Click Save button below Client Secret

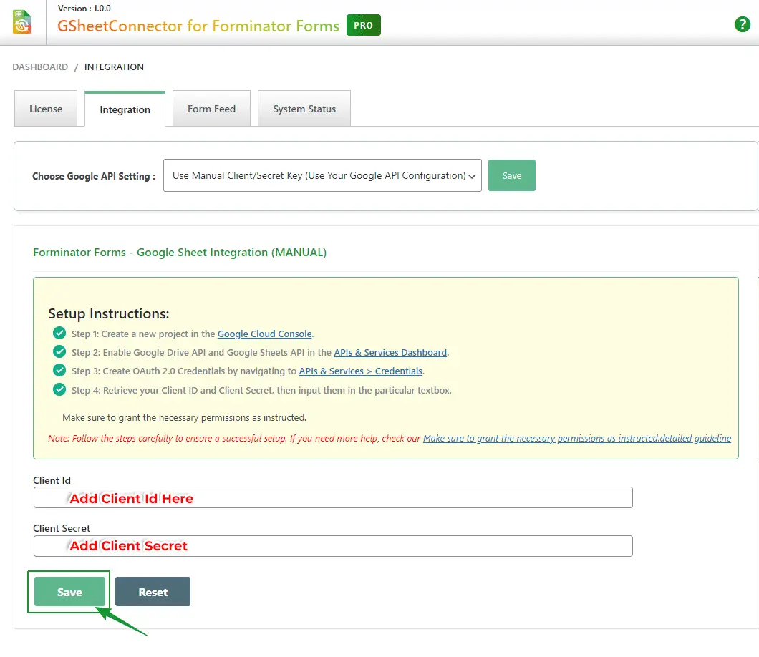coord(69,592)
